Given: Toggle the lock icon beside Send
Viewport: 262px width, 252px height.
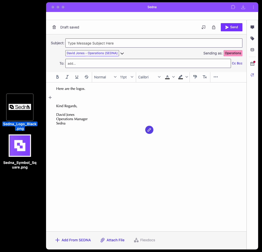Looking at the screenshot, I should tap(214, 27).
